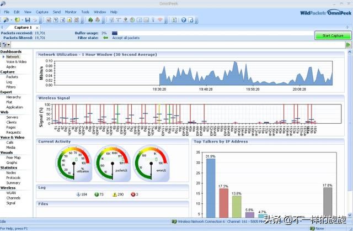The height and width of the screenshot is (231, 353).
Task: Open the Edit menu
Action: point(17,12)
